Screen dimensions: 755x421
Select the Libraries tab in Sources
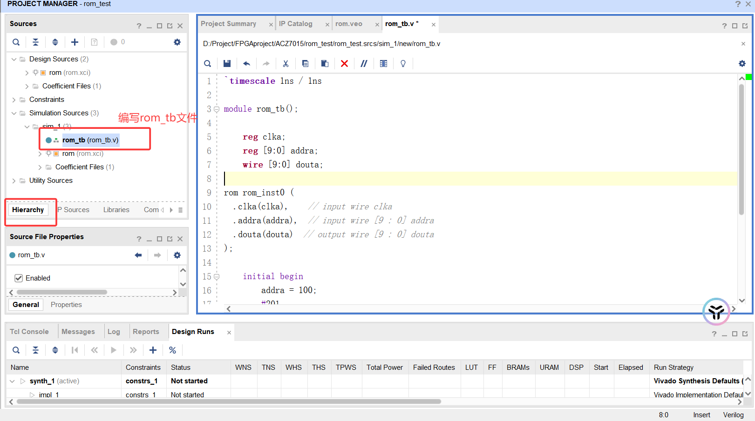(x=116, y=210)
